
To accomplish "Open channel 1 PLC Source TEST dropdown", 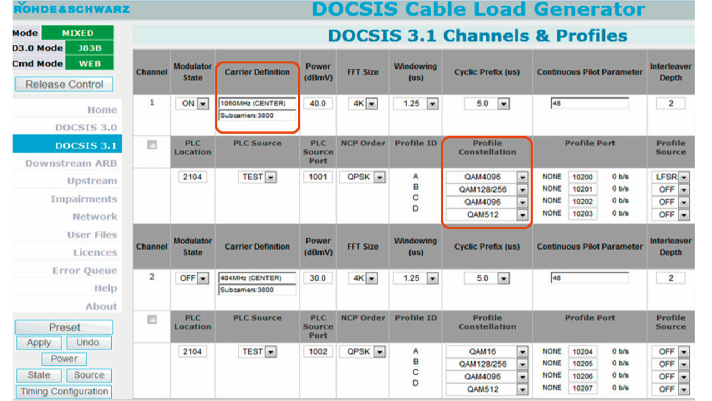I will 257,177.
